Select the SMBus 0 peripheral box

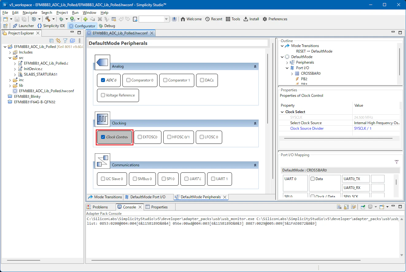142,179
